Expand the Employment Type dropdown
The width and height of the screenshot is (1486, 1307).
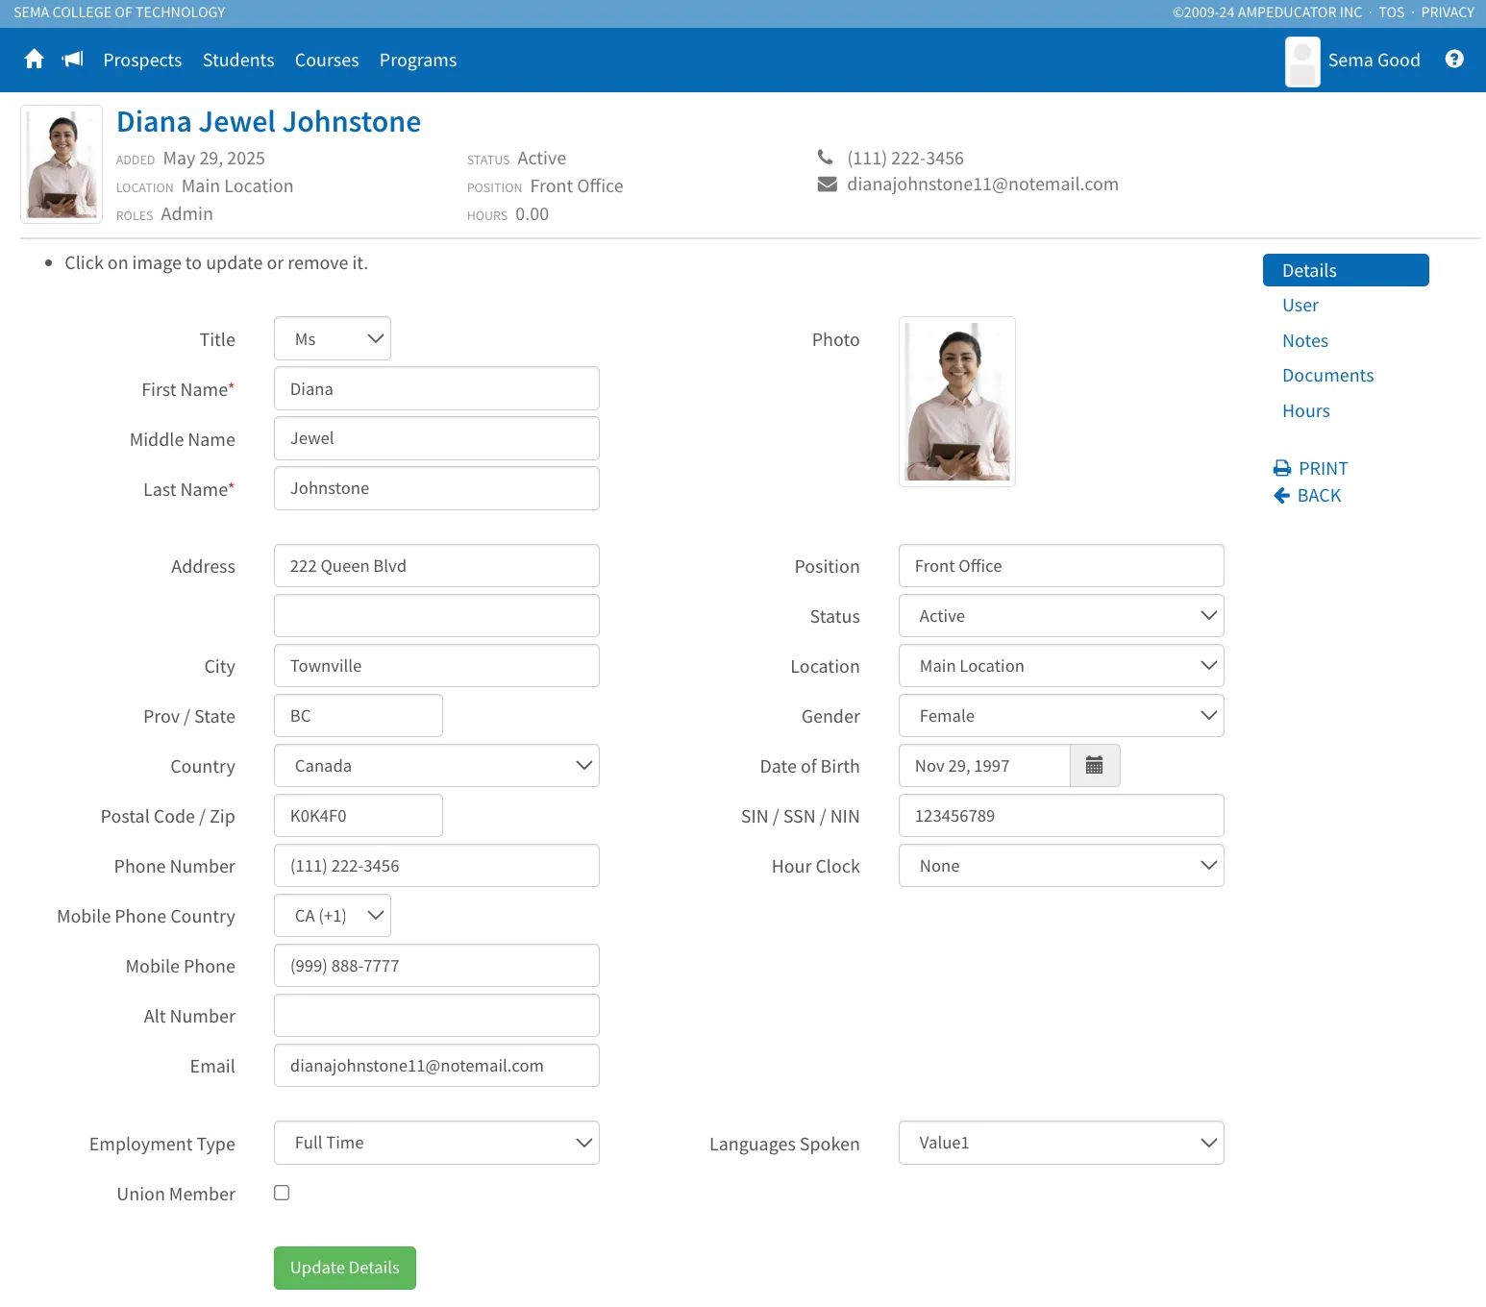[x=436, y=1143]
